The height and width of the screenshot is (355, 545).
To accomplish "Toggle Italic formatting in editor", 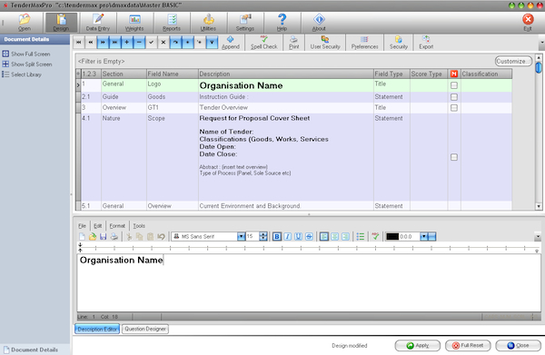I will click(x=287, y=237).
